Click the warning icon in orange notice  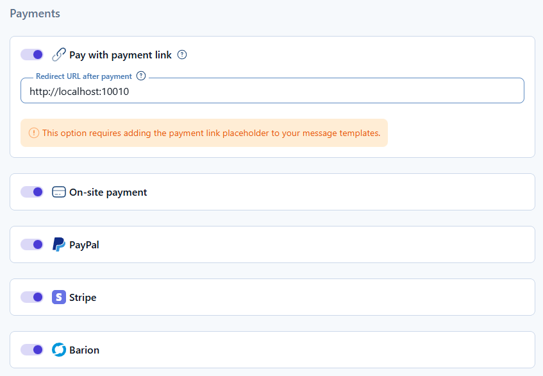click(x=34, y=133)
